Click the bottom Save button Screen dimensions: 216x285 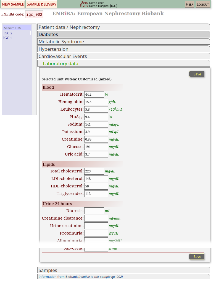tap(197, 256)
